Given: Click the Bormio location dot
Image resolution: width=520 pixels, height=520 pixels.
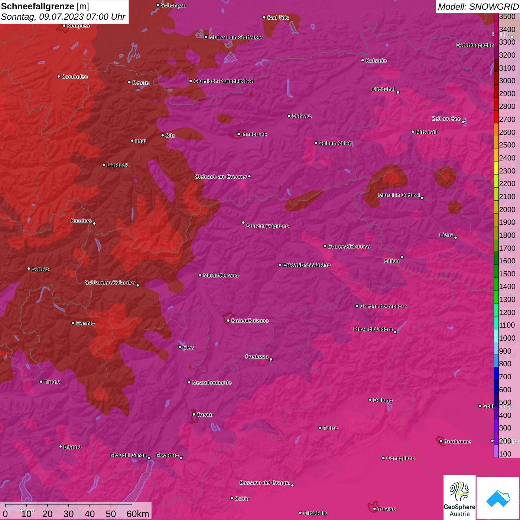Looking at the screenshot, I should (73, 323).
